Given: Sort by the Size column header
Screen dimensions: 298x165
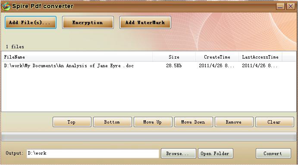Looking at the screenshot, I should pyautogui.click(x=174, y=57).
